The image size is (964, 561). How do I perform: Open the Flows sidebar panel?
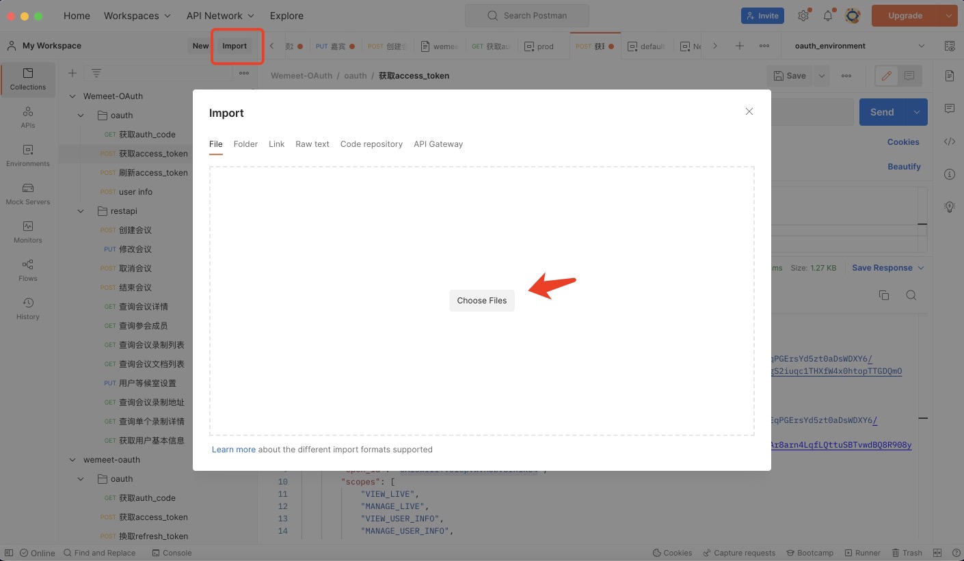pyautogui.click(x=28, y=271)
